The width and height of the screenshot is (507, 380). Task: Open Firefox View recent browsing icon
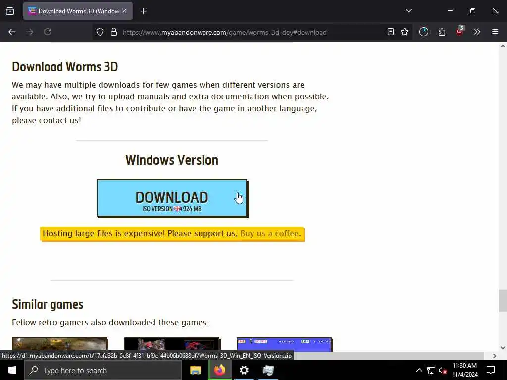[x=10, y=11]
